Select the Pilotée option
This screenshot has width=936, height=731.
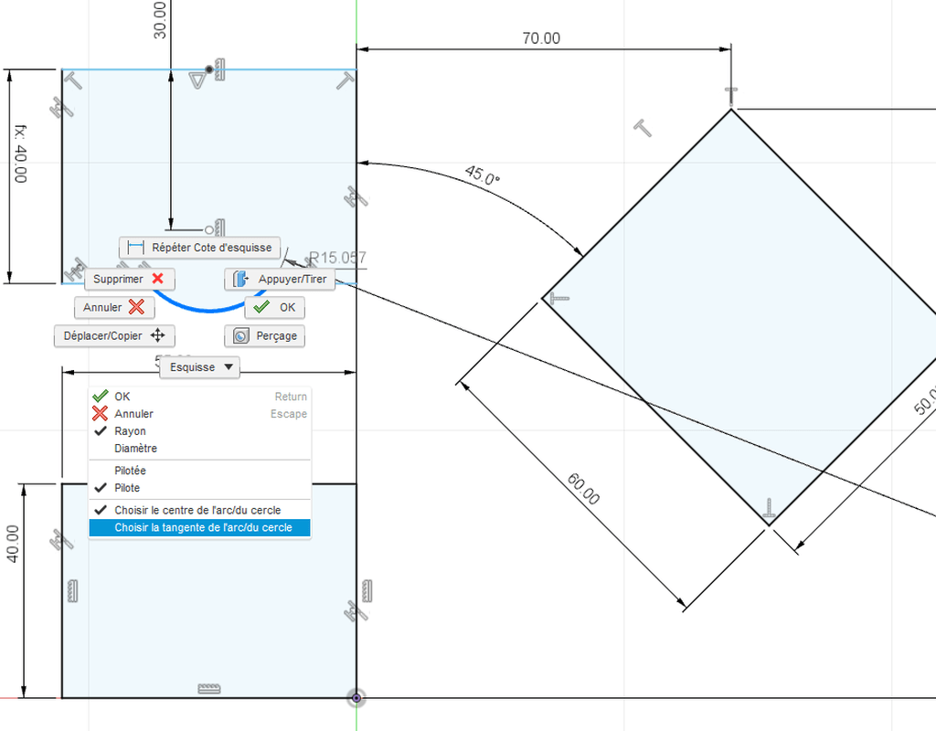coord(200,471)
